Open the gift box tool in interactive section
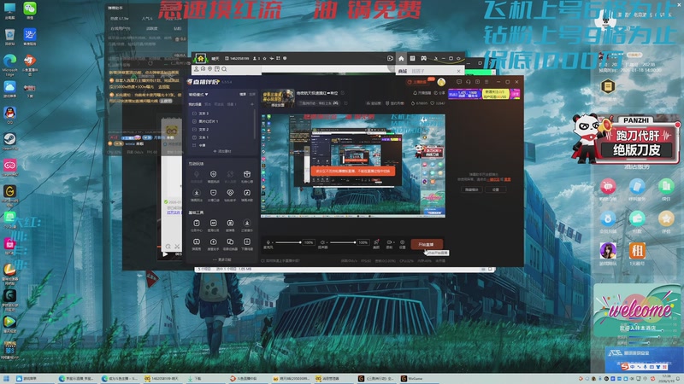The height and width of the screenshot is (384, 684). [247, 177]
